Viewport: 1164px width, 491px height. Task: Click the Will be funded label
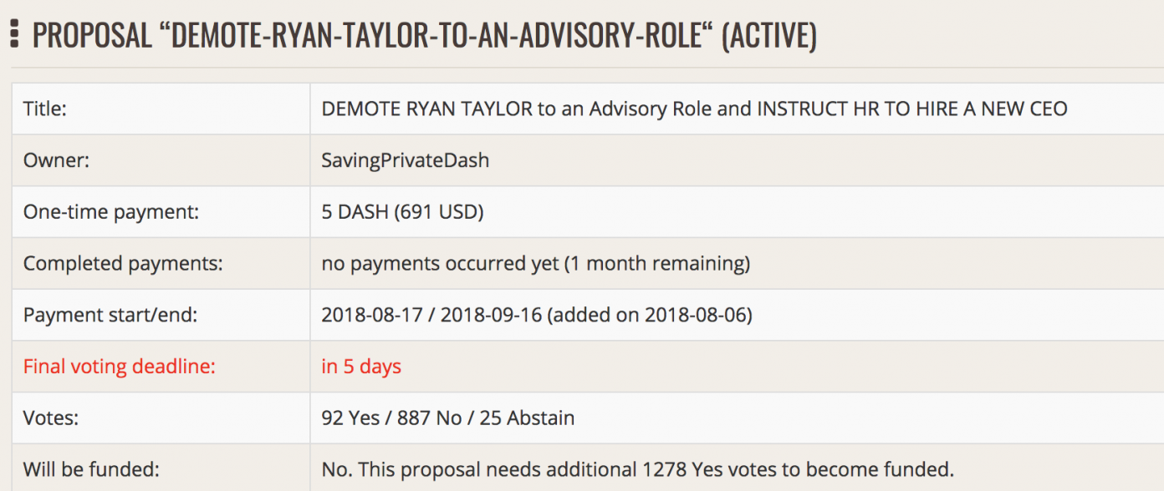tap(92, 469)
